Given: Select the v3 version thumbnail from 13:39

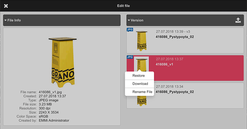Looking at the screenshot, I should pyautogui.click(x=142, y=41).
